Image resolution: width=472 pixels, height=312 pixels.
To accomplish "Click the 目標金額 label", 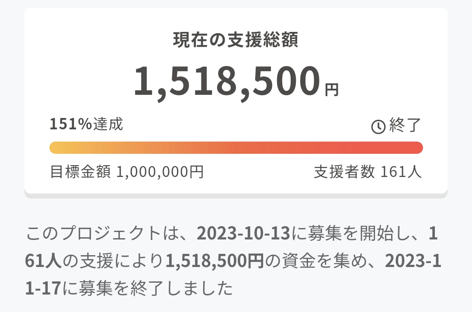I will point(81,172).
